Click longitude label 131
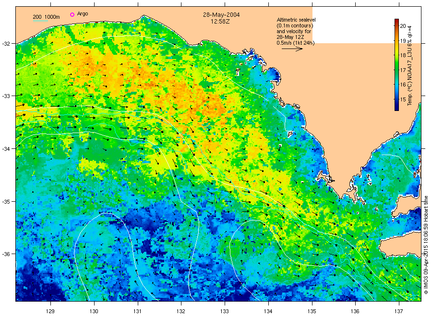432x317 pixels. [137, 311]
